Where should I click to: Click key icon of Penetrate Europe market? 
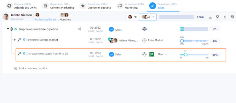19,40
